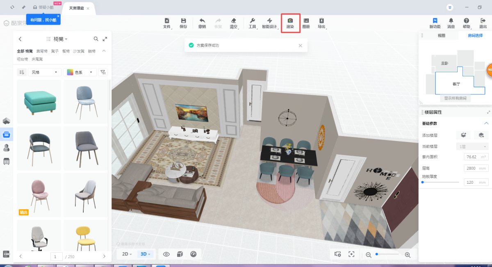
Task: Click the 退出 exit icon
Action: (483, 23)
